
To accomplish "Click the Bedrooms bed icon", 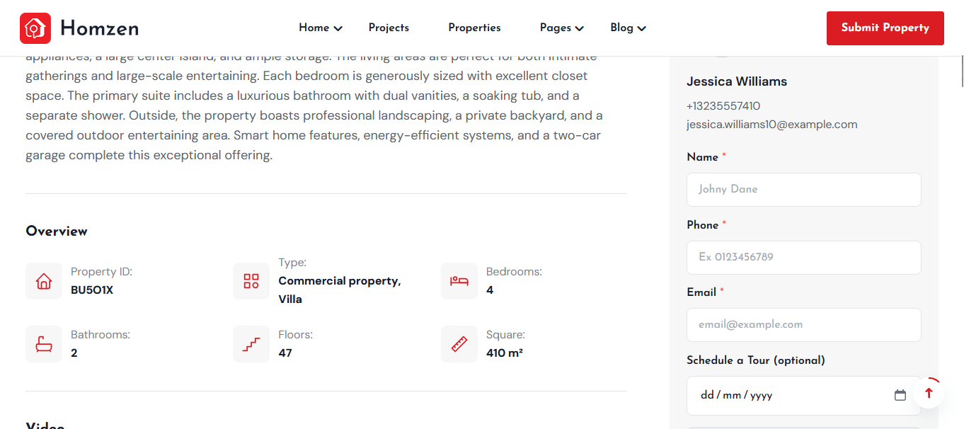I will [x=459, y=281].
